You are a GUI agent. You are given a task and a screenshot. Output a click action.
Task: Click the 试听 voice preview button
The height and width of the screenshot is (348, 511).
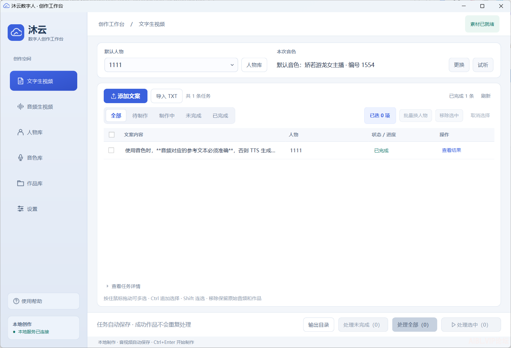(483, 65)
